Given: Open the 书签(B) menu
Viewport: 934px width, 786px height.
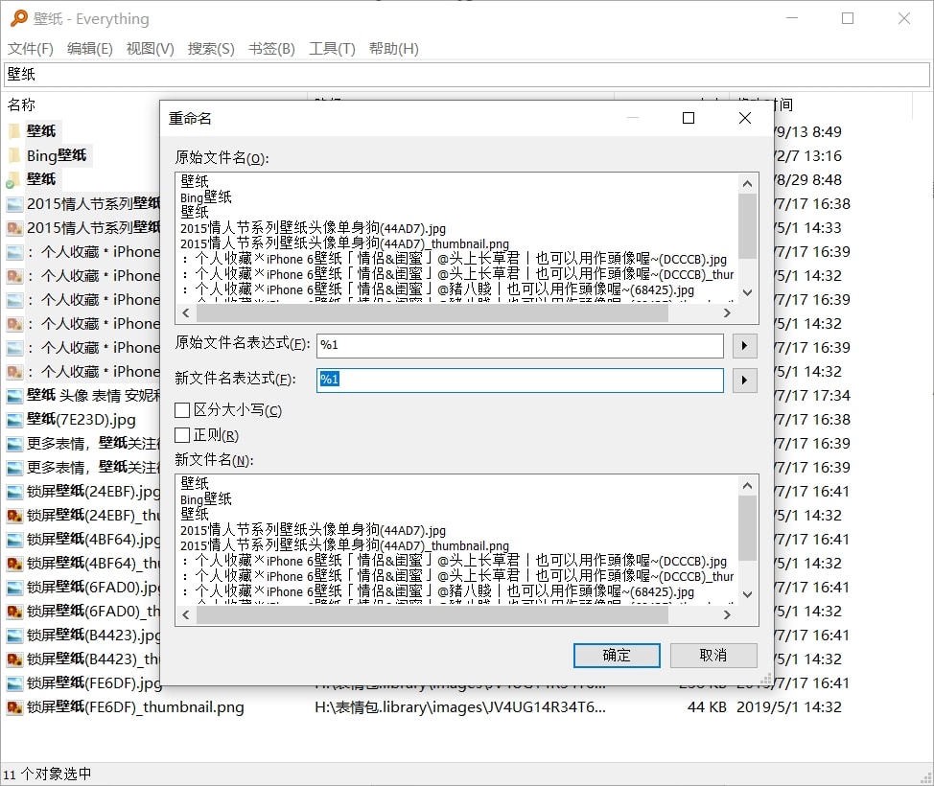Looking at the screenshot, I should pos(271,49).
